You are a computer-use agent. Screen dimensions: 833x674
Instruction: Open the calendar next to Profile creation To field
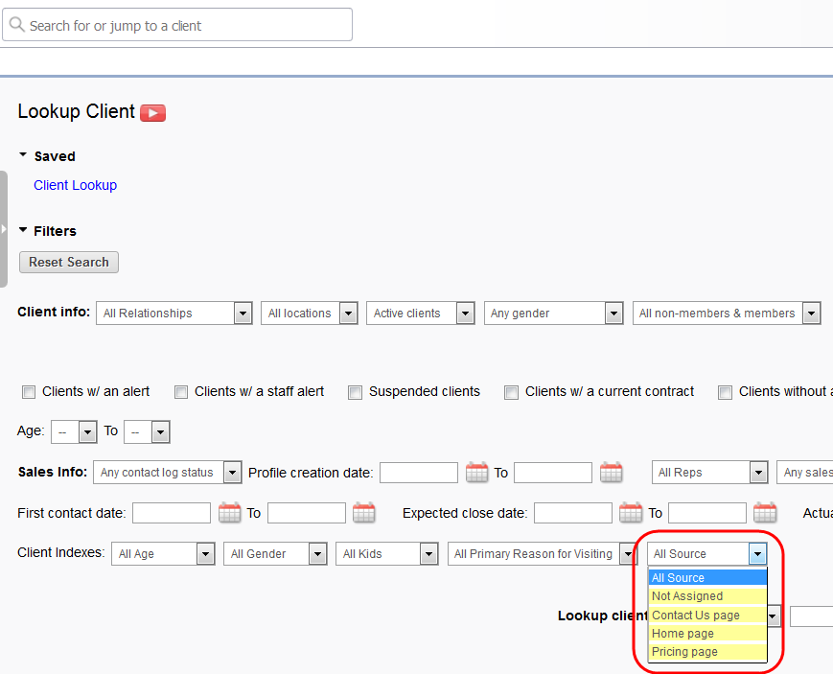(612, 472)
